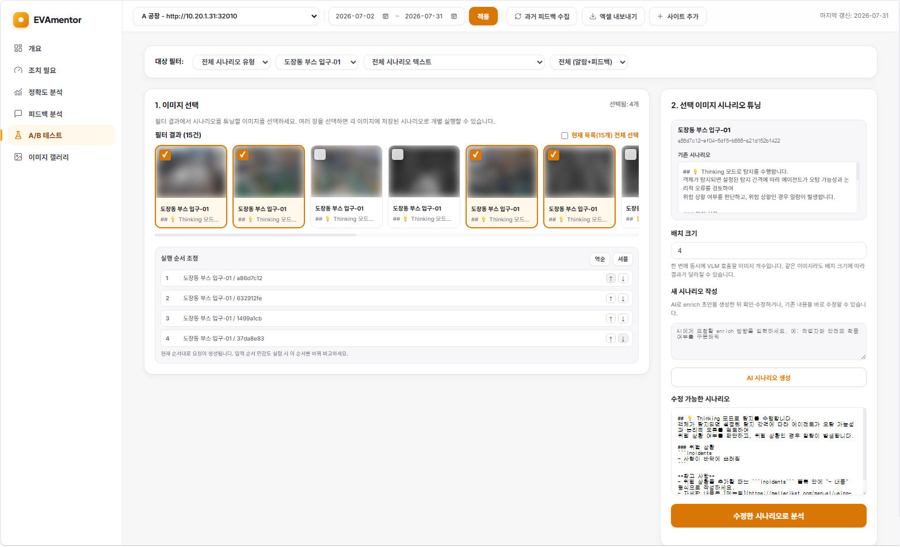Move 632912fe row up
The image size is (900, 547).
point(611,299)
